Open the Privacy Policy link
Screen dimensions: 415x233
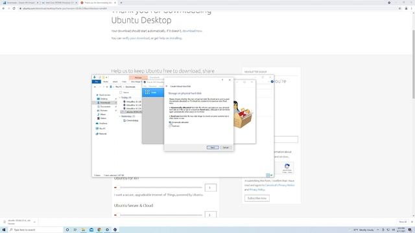point(257,190)
